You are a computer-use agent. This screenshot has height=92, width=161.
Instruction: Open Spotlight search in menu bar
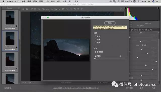coord(149,1)
